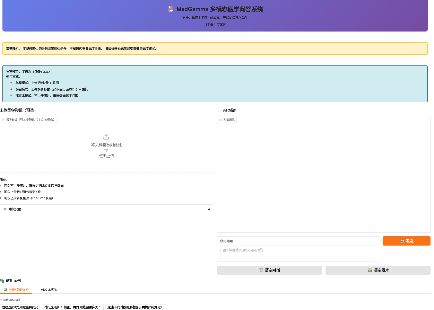Click the upload arrow icon in the drop zone

tap(106, 137)
